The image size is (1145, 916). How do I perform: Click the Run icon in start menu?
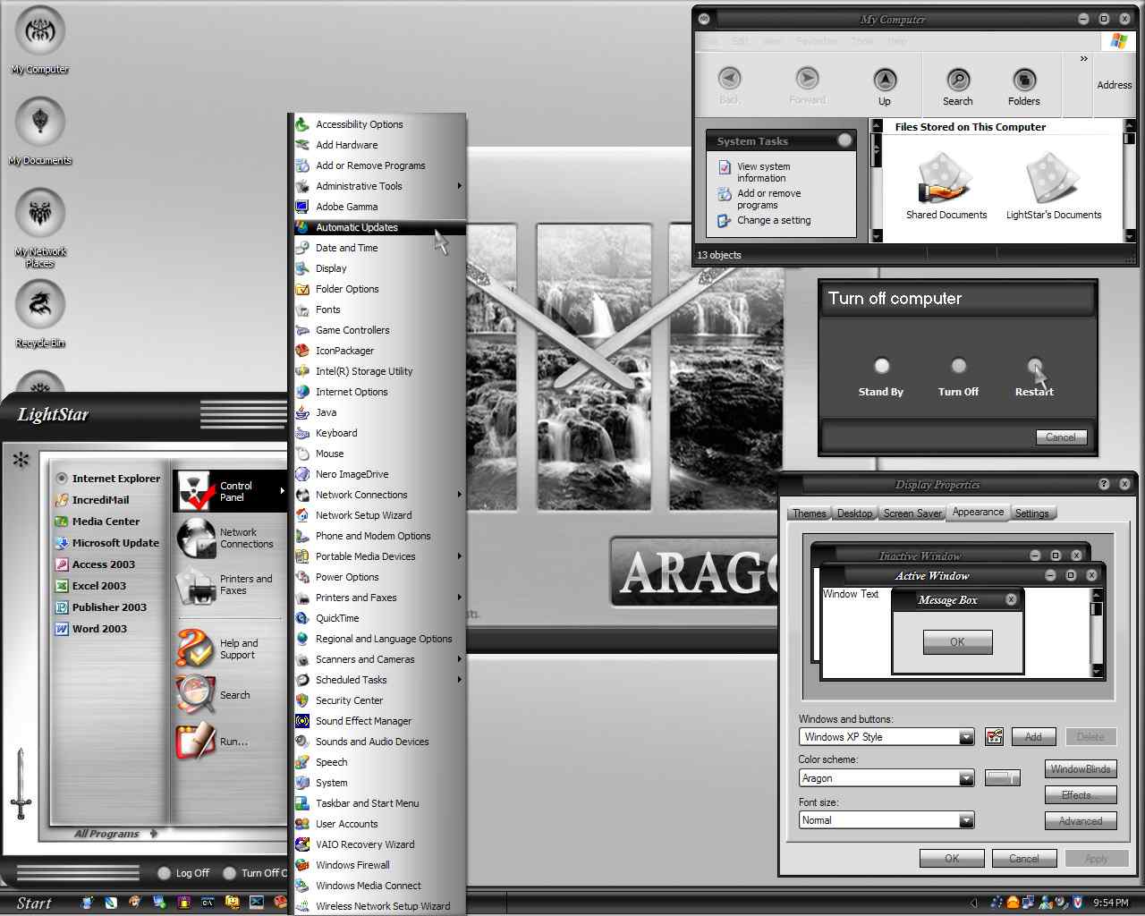[196, 742]
